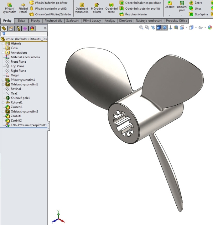This screenshot has height=225, width=213.
Task: Open the FeatureManager design tree tab
Action: click(x=4, y=28)
